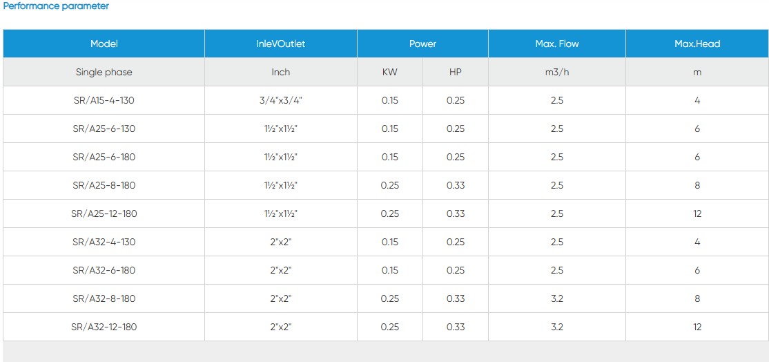769x362 pixels.
Task: Click the Max. Flow column header
Action: 556,44
